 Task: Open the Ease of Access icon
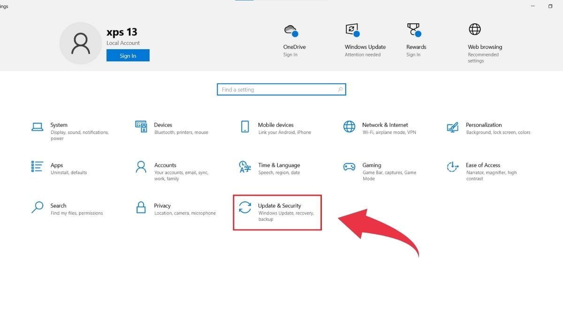(x=453, y=167)
